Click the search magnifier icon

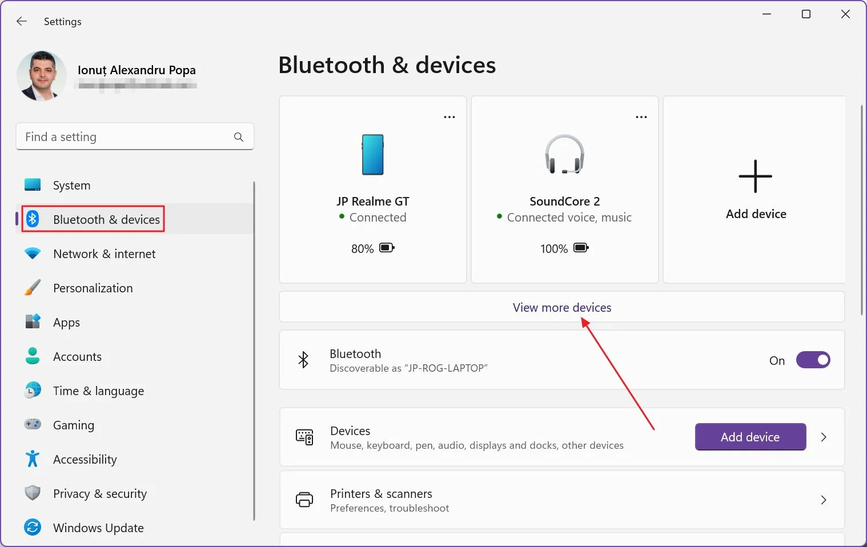239,137
